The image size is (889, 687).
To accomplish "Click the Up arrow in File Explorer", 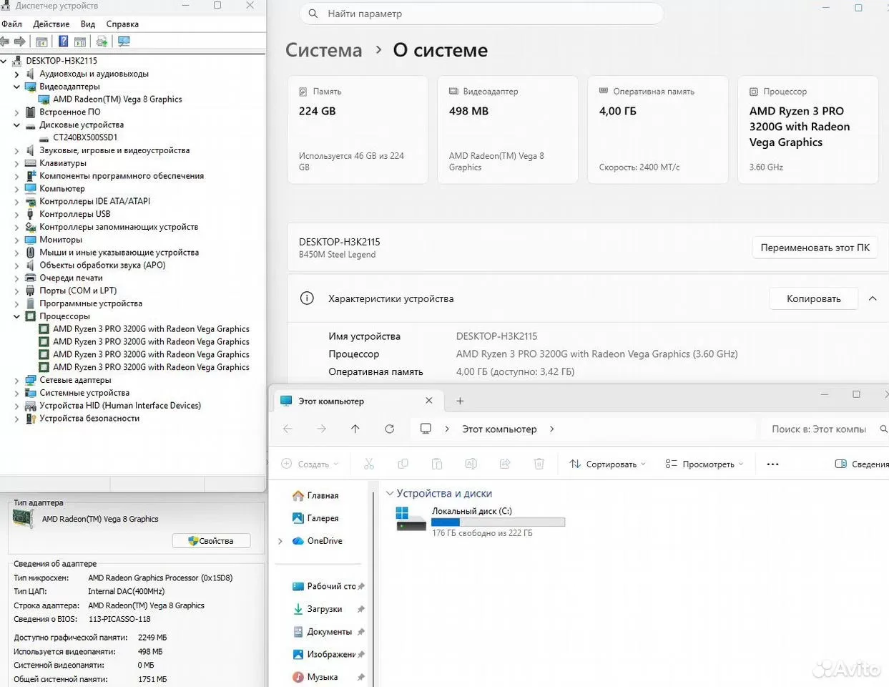I will (355, 429).
